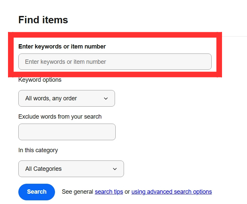Click the 'Exclude words from your search' label

[x=60, y=117]
